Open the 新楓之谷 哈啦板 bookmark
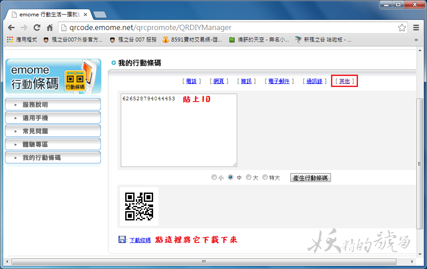The width and height of the screenshot is (427, 269). coord(323,40)
